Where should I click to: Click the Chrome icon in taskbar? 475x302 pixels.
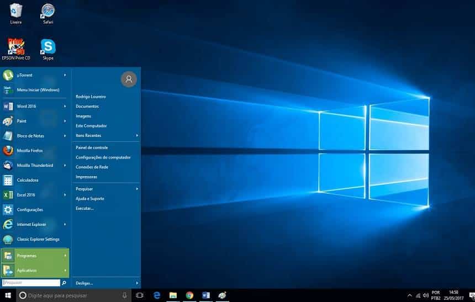point(189,295)
